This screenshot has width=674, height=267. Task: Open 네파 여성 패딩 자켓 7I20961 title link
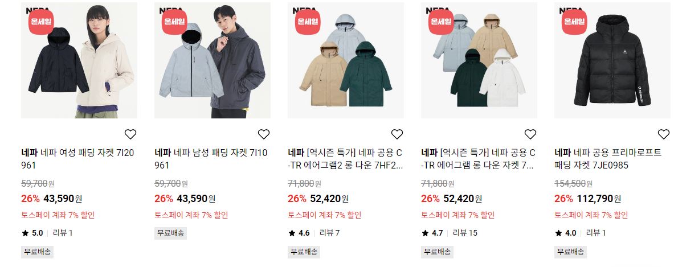click(78, 159)
